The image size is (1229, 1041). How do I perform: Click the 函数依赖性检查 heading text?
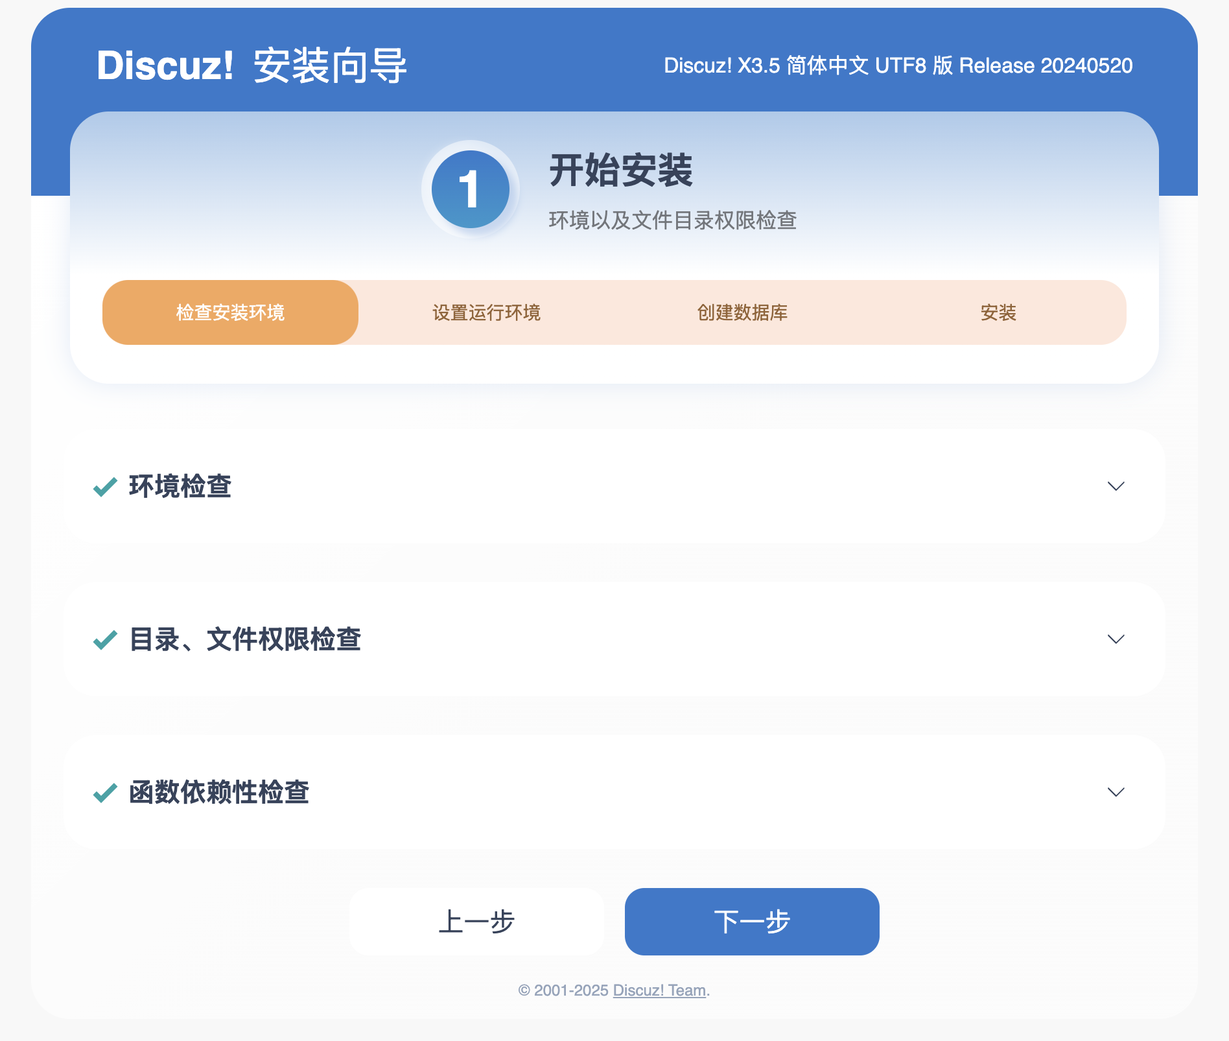pos(219,792)
